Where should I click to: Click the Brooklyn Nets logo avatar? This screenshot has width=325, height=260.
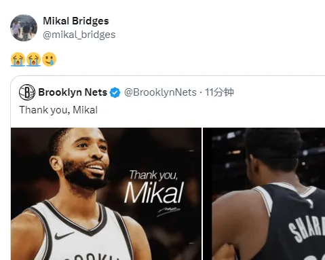(x=27, y=92)
